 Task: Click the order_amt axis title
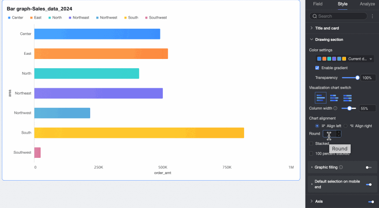tap(163, 173)
